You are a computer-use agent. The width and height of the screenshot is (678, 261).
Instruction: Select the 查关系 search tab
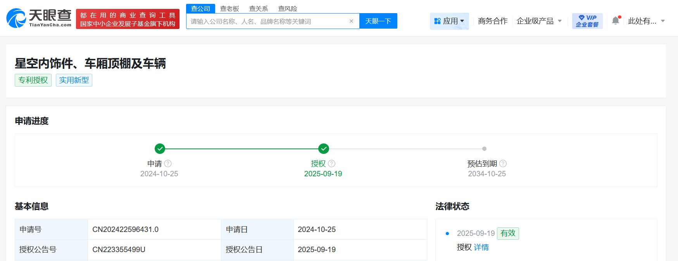click(x=259, y=9)
